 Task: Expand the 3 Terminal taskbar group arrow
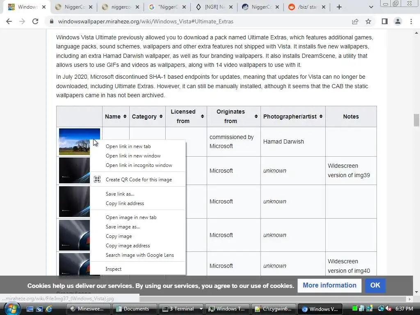(201, 309)
